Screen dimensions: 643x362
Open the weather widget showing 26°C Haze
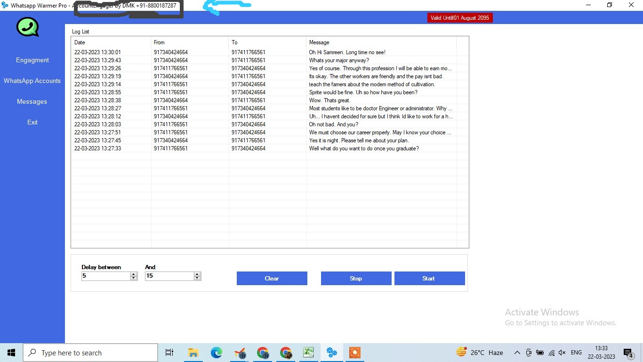(x=480, y=353)
